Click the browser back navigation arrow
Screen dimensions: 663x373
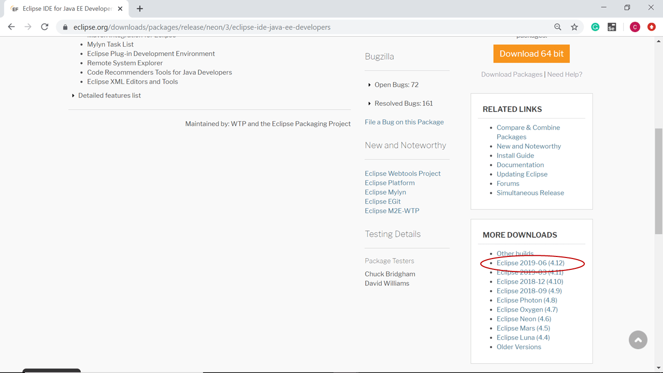11,27
